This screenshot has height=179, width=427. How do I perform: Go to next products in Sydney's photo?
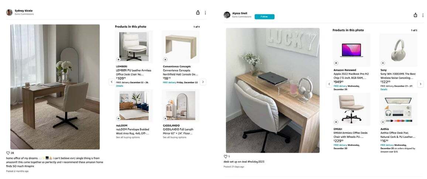click(203, 82)
